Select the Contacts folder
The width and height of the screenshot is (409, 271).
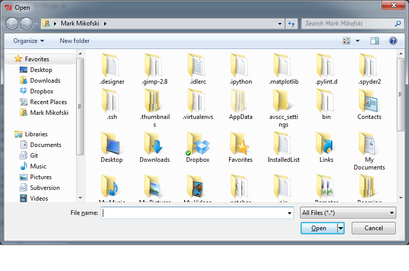(x=369, y=105)
